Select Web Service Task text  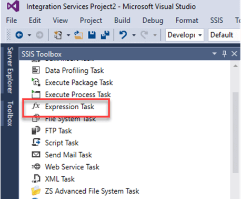click(x=72, y=167)
